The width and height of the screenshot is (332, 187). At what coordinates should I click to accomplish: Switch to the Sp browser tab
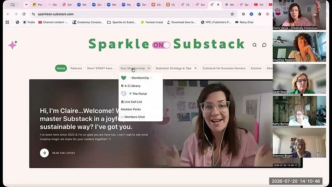point(244,5)
